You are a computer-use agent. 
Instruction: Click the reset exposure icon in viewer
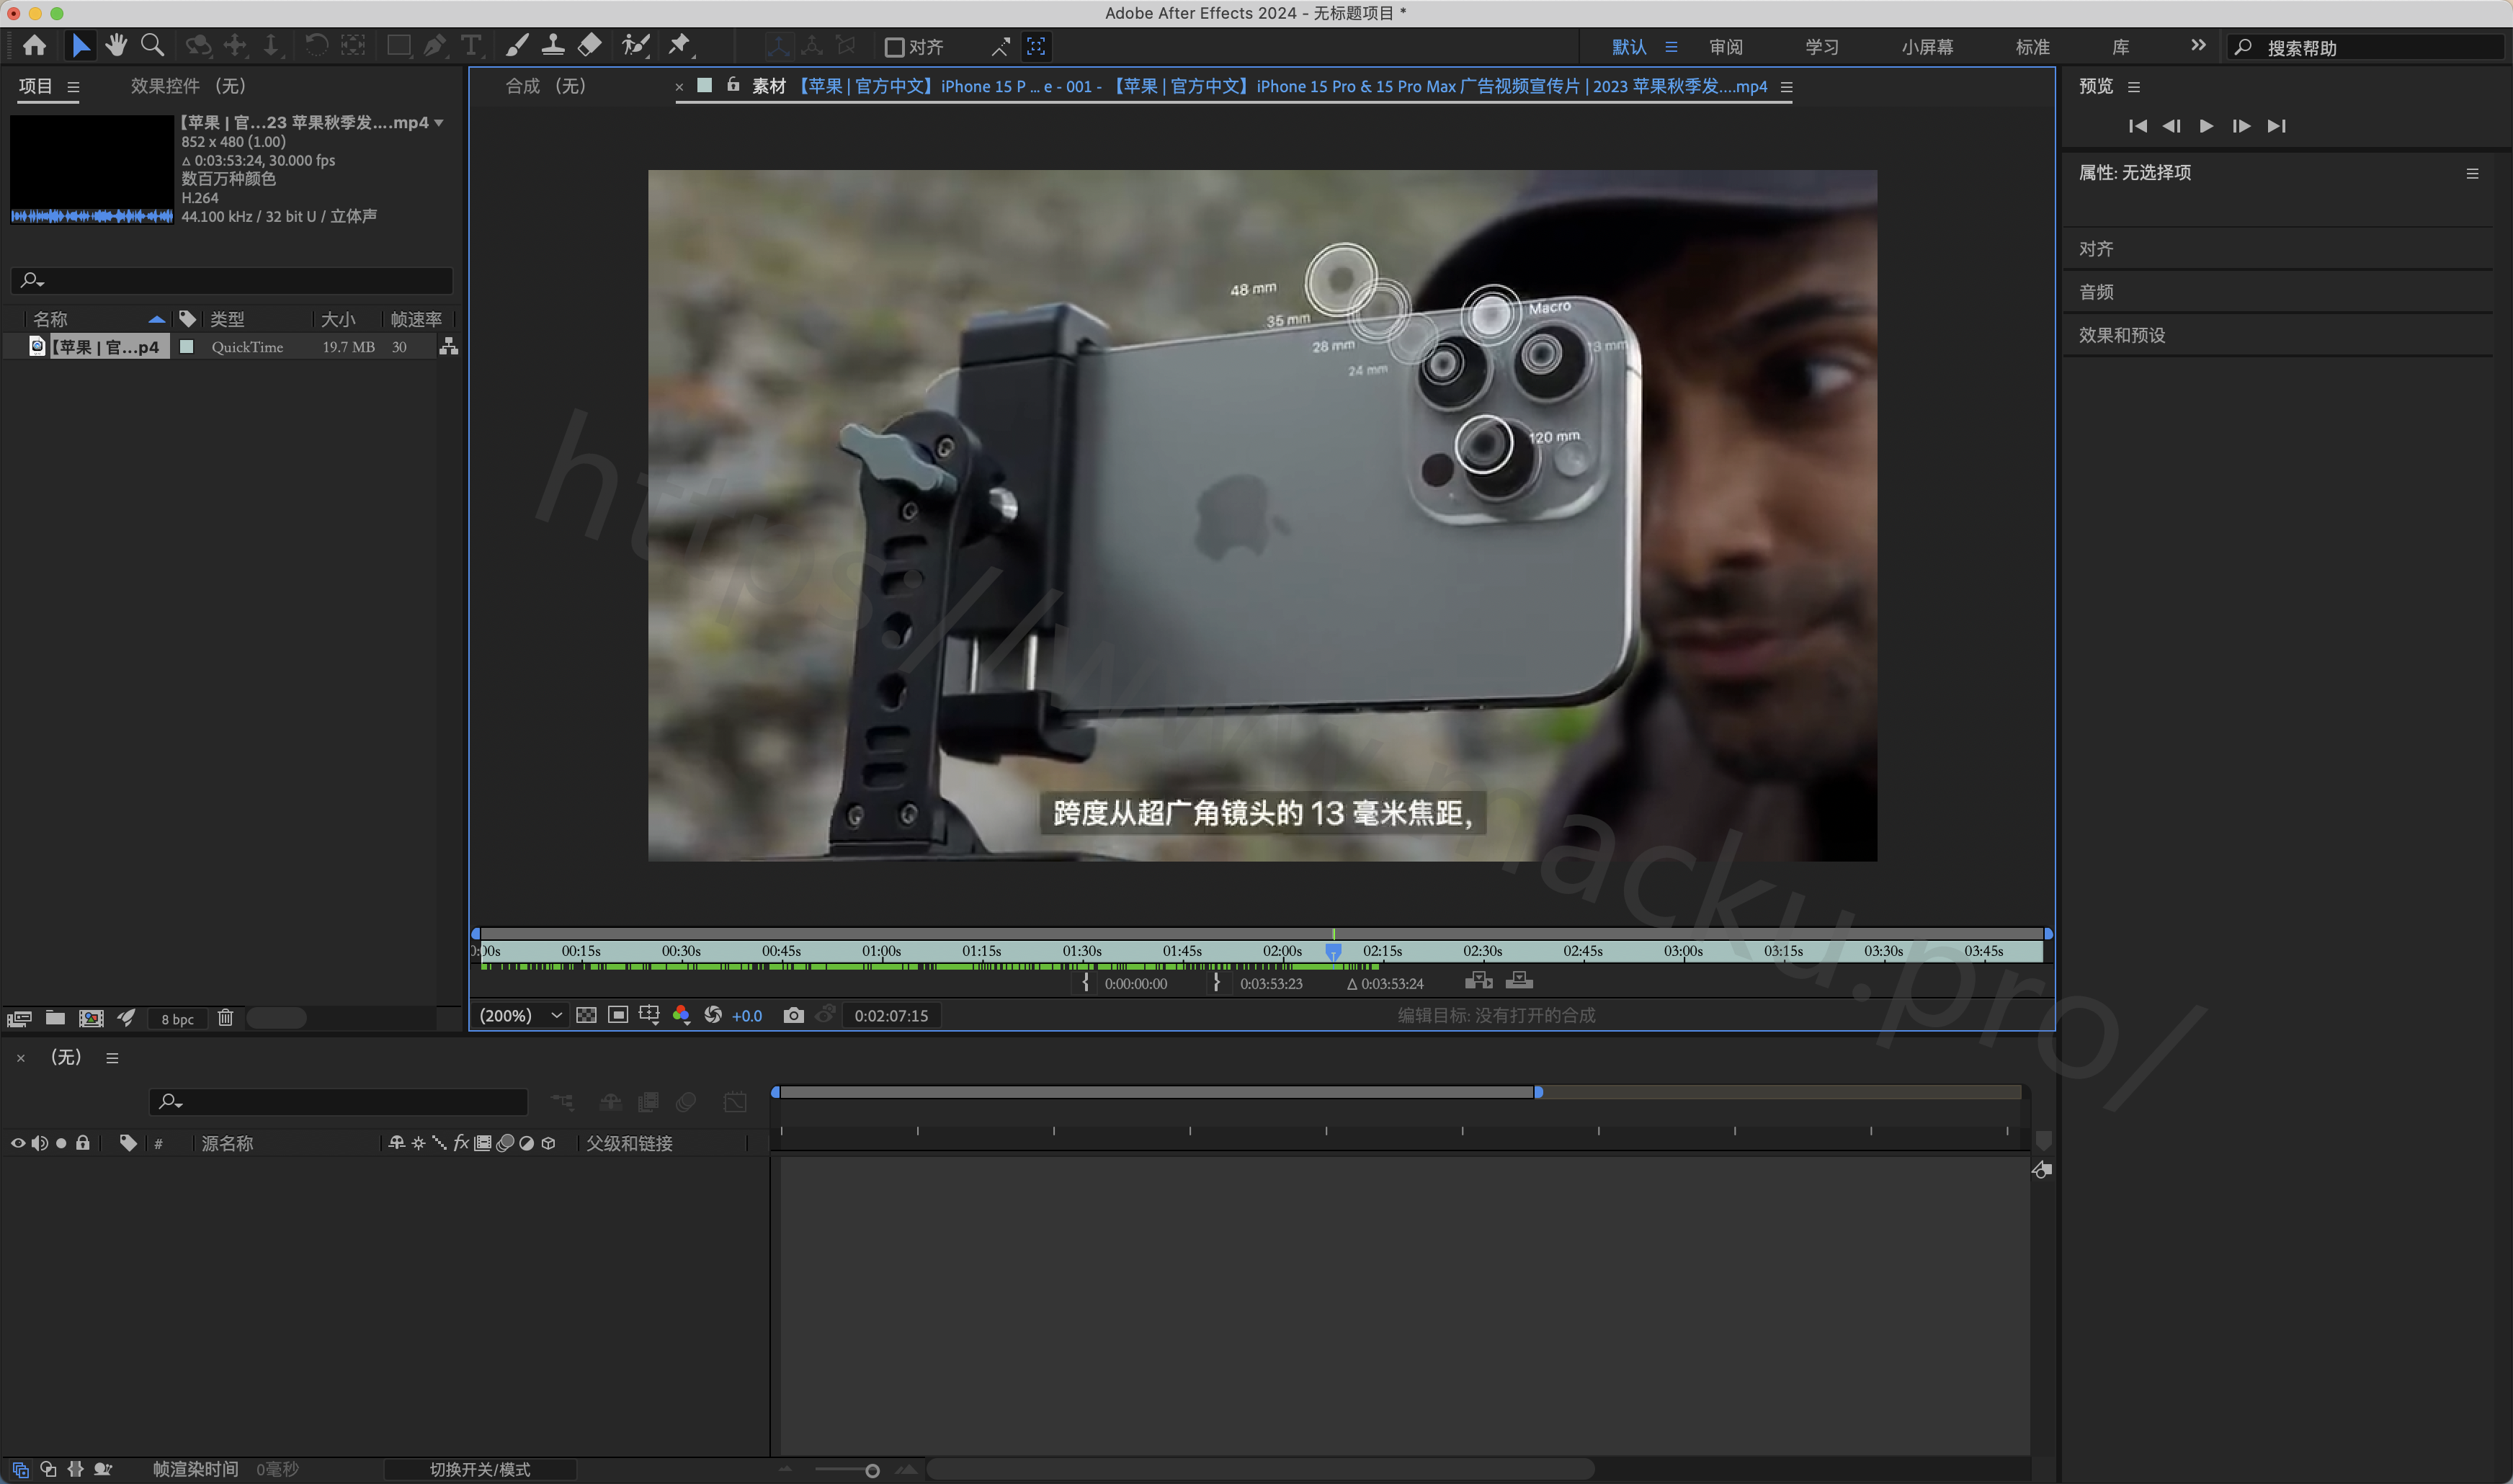pos(713,1015)
